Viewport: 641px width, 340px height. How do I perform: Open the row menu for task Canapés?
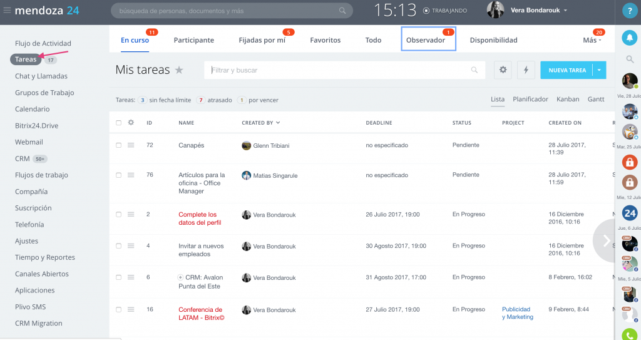(131, 145)
